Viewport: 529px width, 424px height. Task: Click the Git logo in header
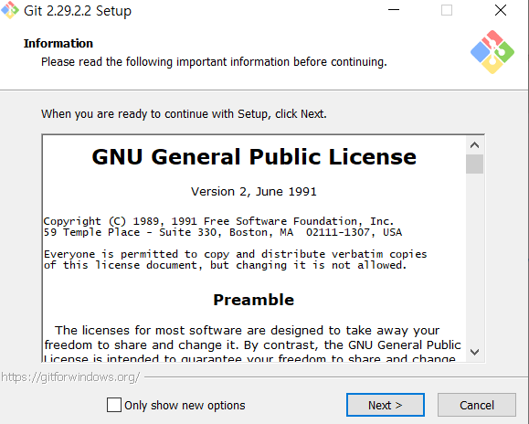click(x=492, y=52)
